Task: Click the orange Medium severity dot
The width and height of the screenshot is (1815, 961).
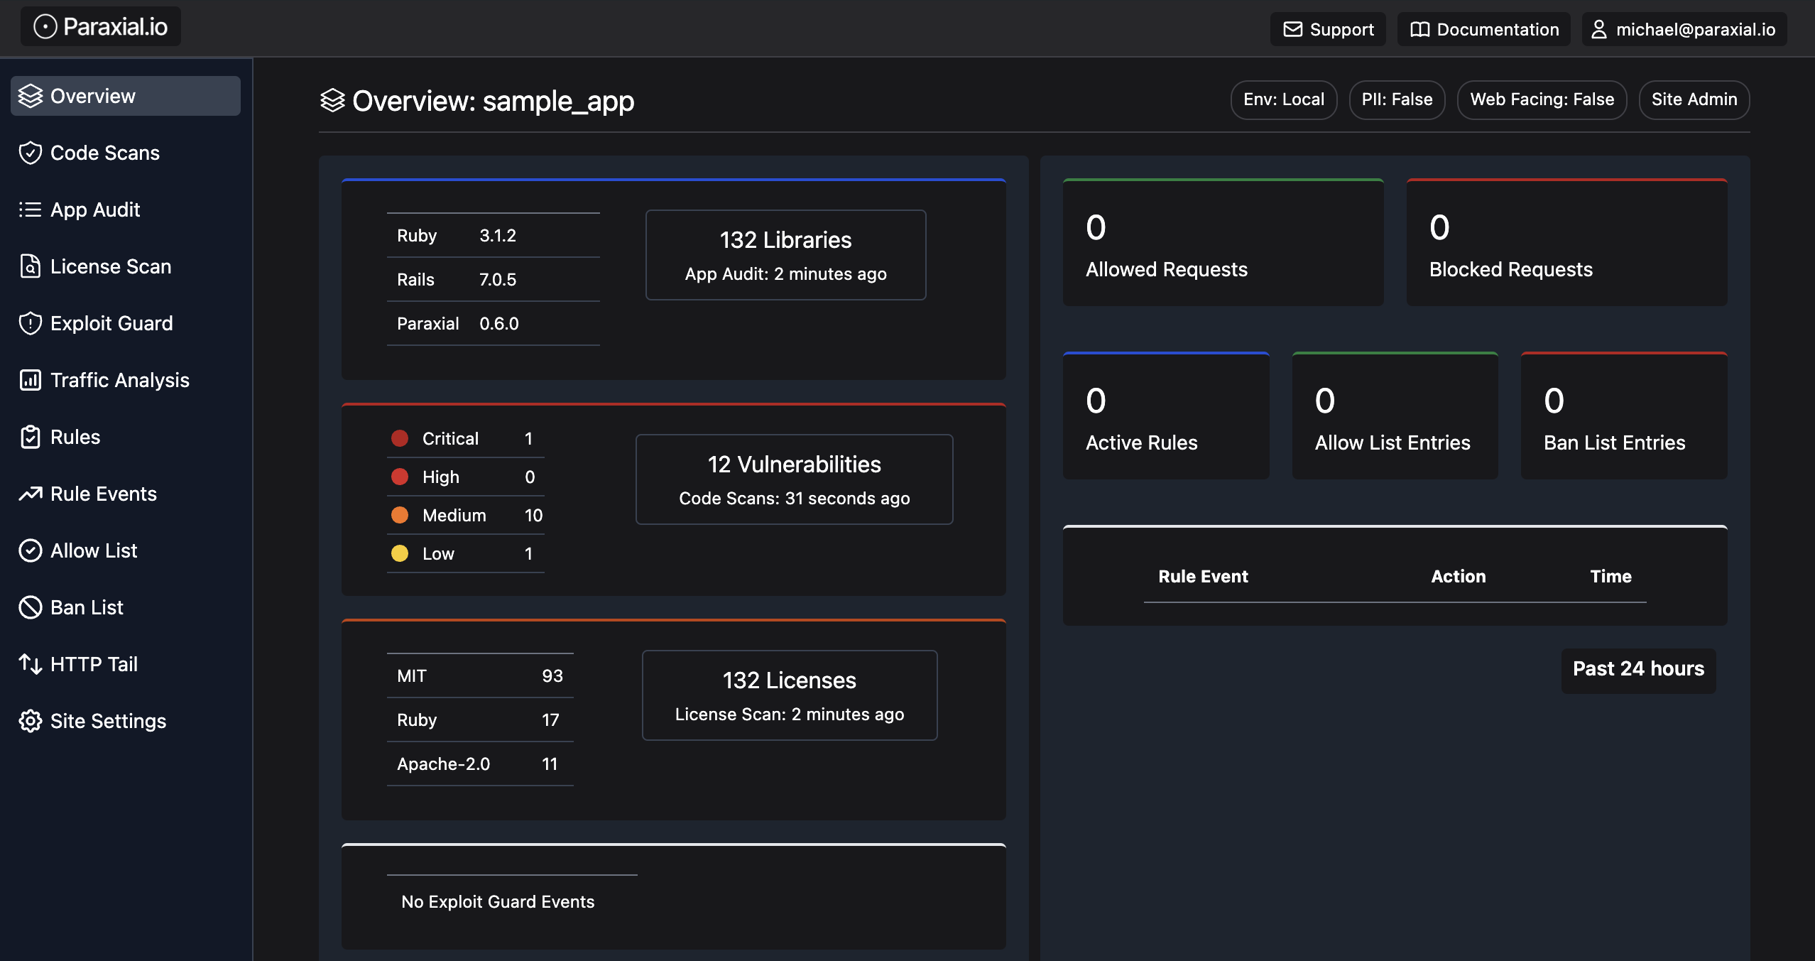Action: (x=400, y=515)
